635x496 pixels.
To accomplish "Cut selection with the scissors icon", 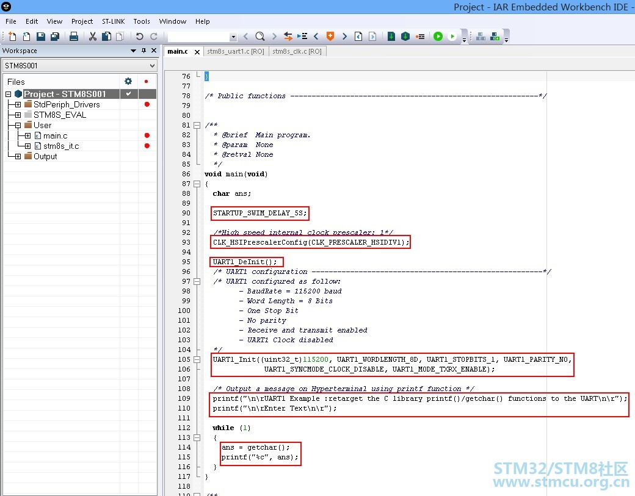I will point(93,37).
